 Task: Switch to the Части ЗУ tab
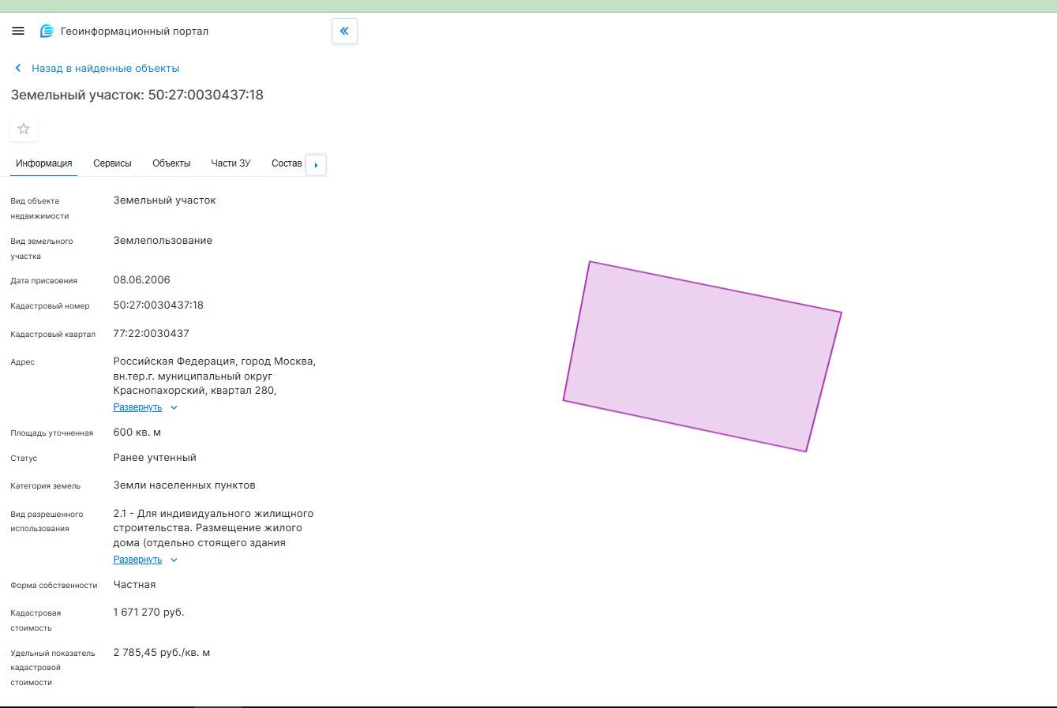231,163
